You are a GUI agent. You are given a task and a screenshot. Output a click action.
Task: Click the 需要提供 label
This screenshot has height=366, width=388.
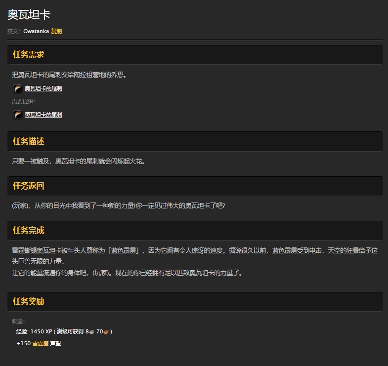24,102
